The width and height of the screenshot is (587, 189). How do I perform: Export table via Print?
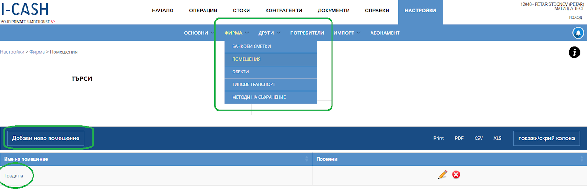pos(438,138)
